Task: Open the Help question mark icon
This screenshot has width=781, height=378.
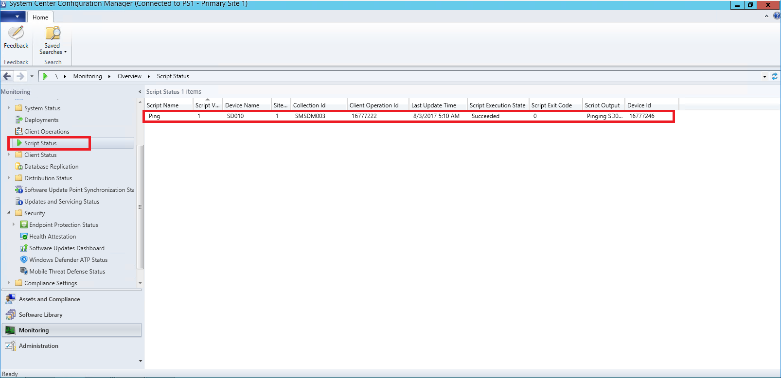Action: 777,16
